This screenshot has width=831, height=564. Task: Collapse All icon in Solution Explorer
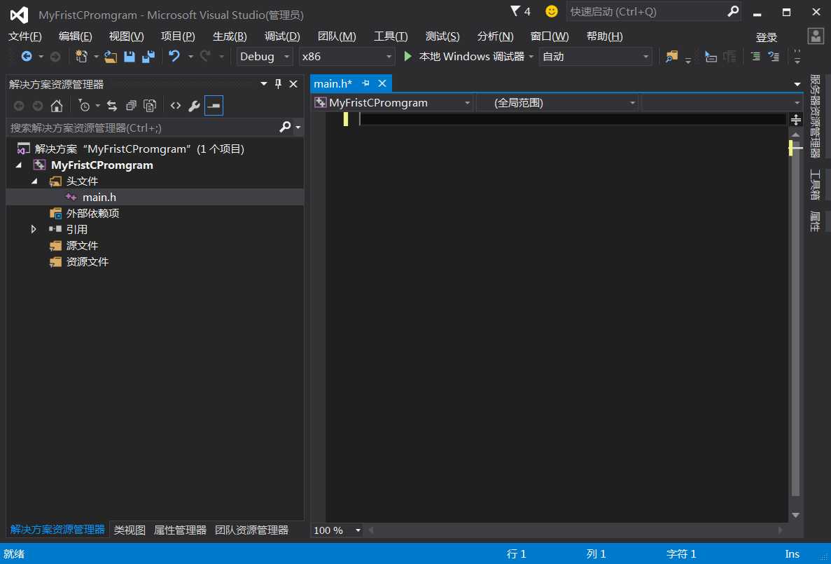click(x=131, y=106)
